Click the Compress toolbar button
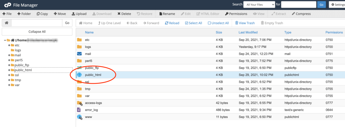 [x=301, y=14]
